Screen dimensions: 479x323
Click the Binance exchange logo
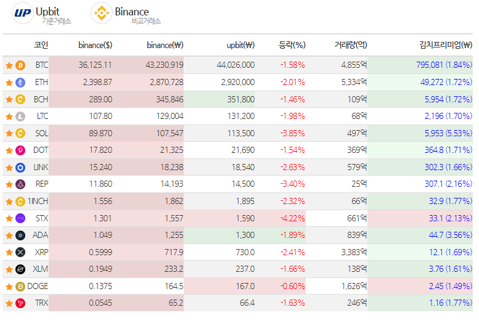point(102,13)
